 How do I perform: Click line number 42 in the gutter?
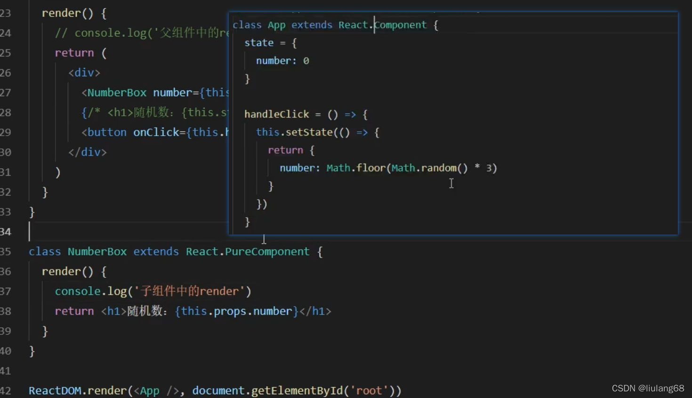click(x=5, y=390)
